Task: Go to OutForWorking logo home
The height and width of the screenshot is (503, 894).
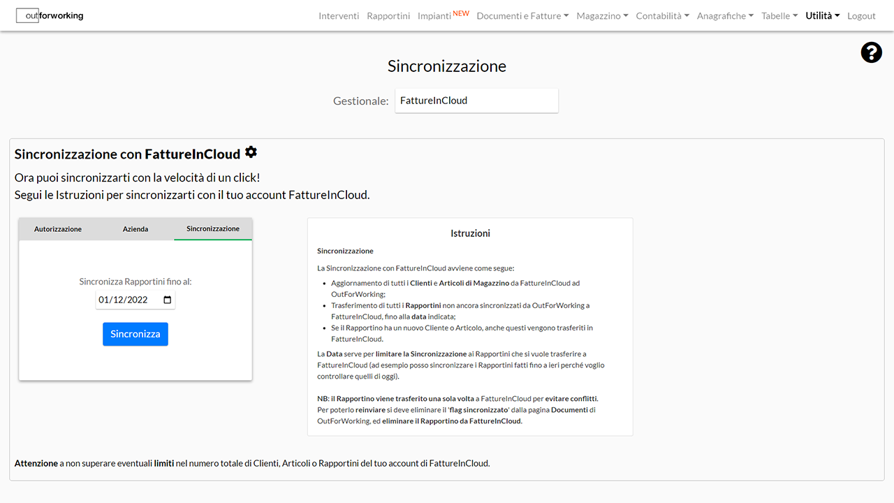Action: [50, 15]
